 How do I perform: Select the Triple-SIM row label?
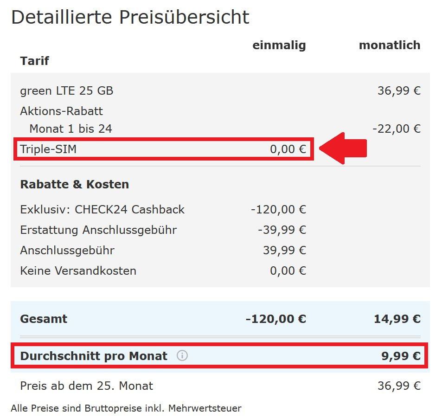(48, 149)
